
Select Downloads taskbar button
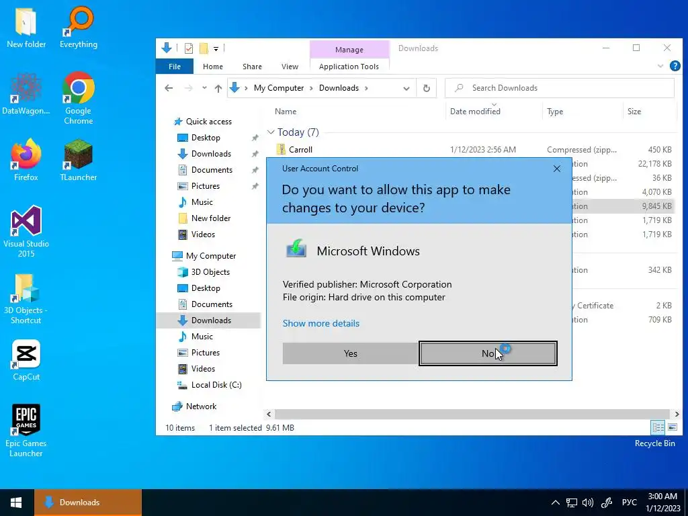pyautogui.click(x=88, y=503)
